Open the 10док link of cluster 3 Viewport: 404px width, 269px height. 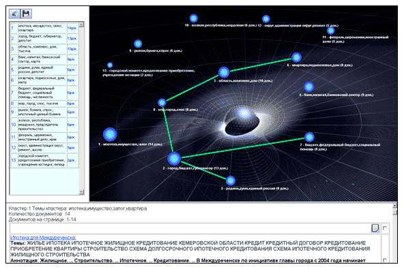(x=72, y=49)
